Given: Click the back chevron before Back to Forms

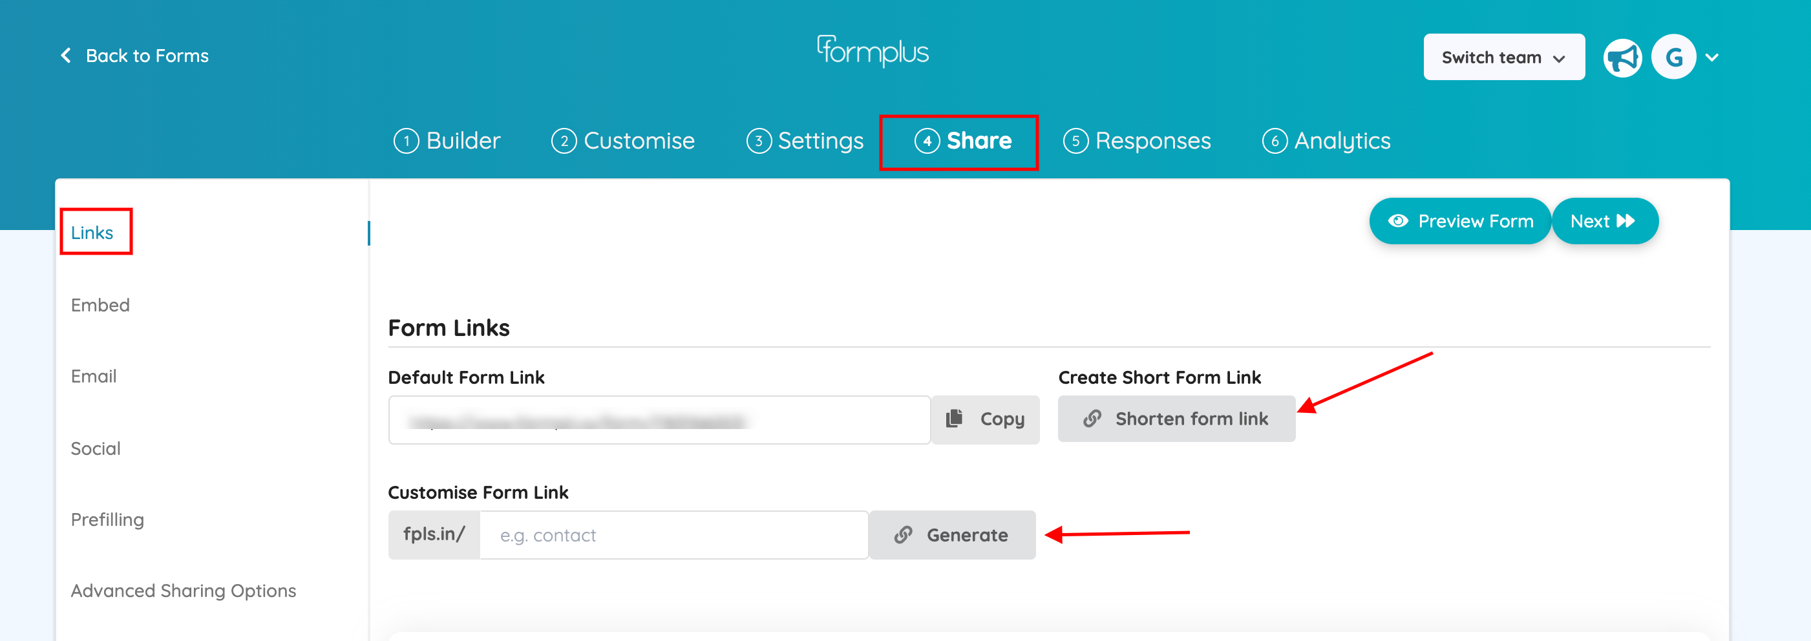Looking at the screenshot, I should pyautogui.click(x=65, y=56).
